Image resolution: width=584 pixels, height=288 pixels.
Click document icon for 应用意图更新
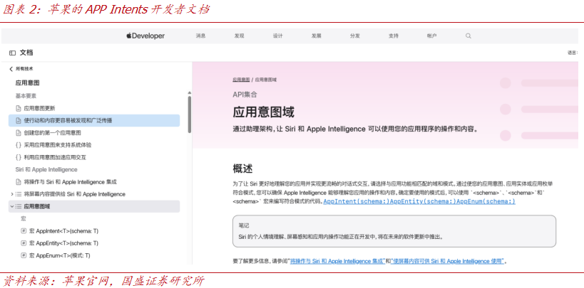pyautogui.click(x=19, y=108)
